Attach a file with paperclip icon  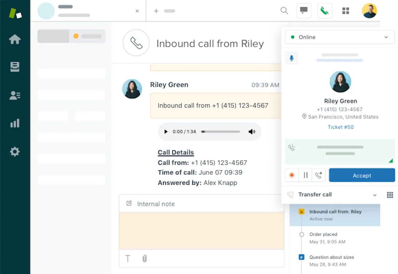(145, 258)
